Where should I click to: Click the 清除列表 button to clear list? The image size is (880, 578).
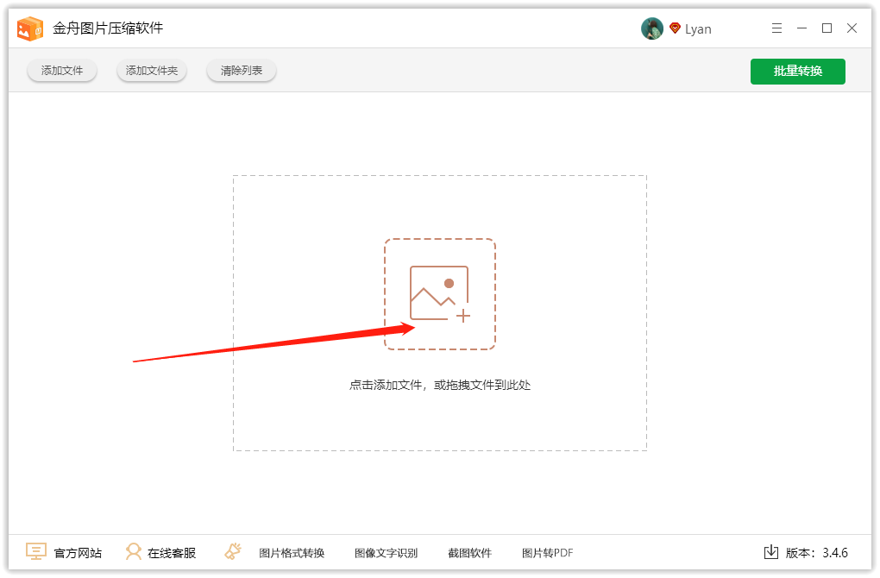pyautogui.click(x=241, y=71)
